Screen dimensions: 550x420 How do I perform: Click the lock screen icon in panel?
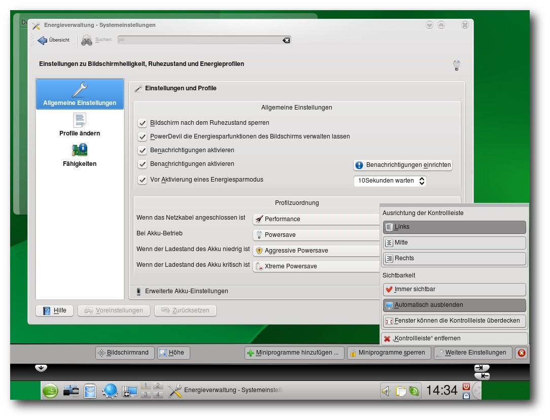tap(466, 396)
